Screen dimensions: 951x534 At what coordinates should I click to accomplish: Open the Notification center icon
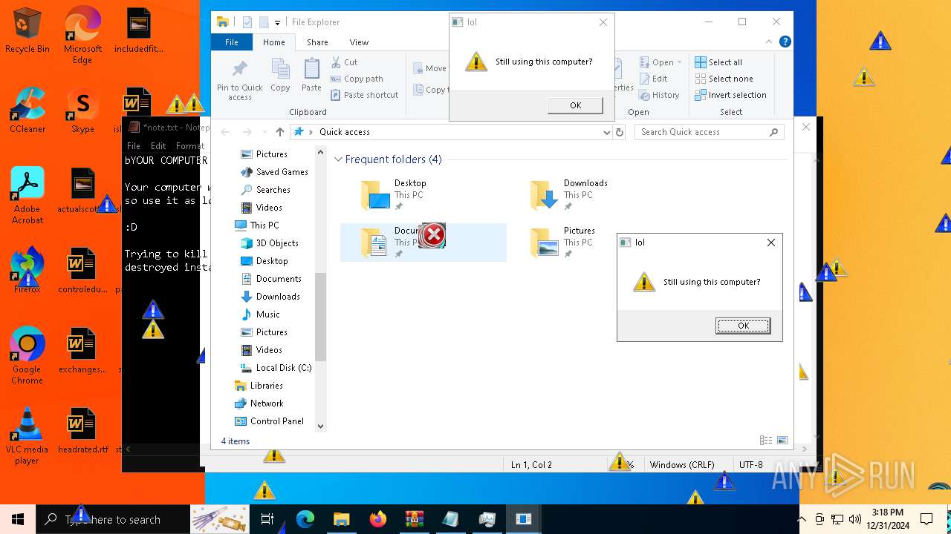[926, 519]
